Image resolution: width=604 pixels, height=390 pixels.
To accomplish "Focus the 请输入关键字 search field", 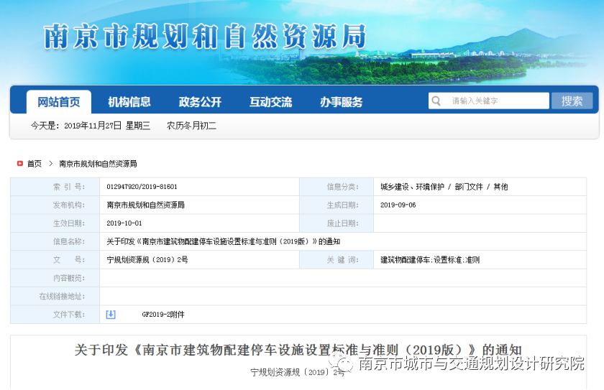I will coord(498,101).
